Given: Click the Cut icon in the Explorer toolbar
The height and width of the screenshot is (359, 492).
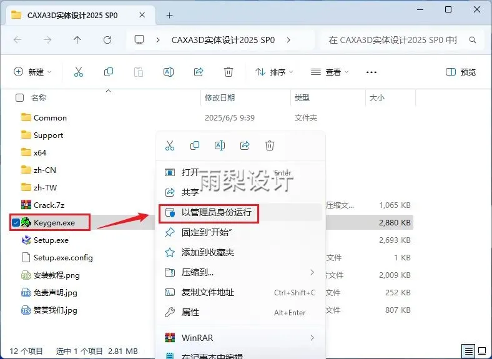Looking at the screenshot, I should (x=79, y=72).
